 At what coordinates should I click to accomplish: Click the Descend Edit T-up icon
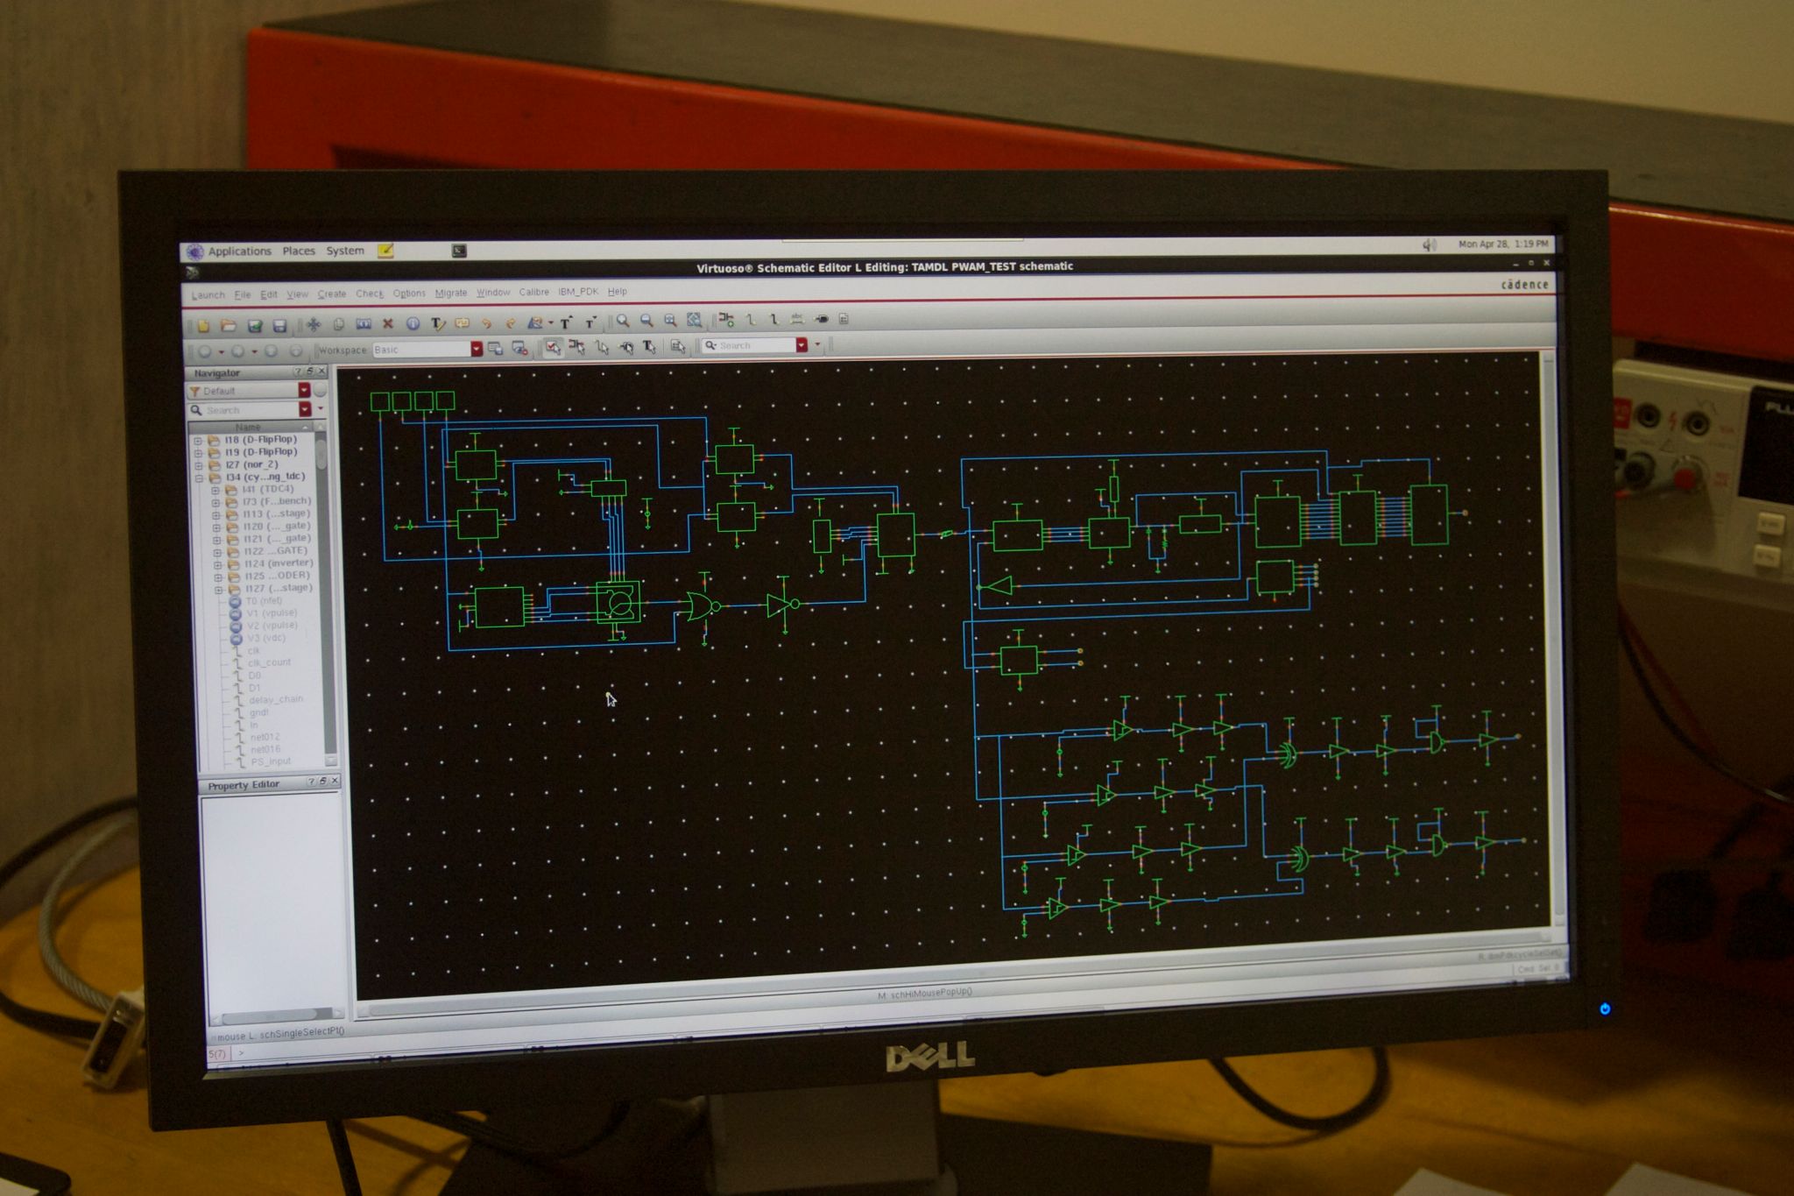pyautogui.click(x=566, y=322)
